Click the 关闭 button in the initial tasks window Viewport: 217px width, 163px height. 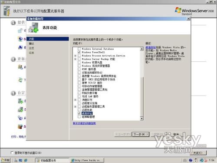(x=198, y=153)
